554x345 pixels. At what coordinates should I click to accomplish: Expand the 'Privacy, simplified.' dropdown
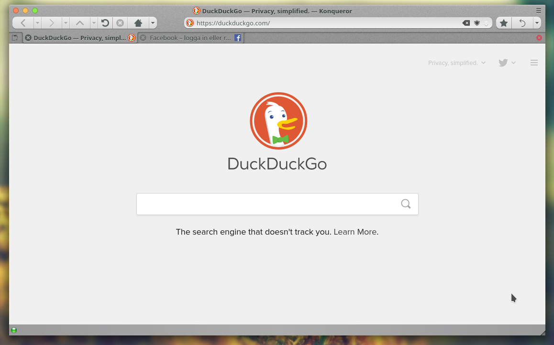(457, 63)
